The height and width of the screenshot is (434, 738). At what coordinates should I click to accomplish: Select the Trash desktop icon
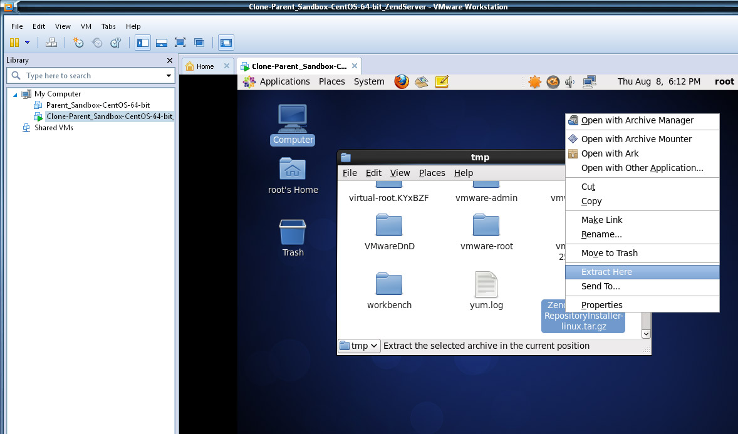click(293, 238)
